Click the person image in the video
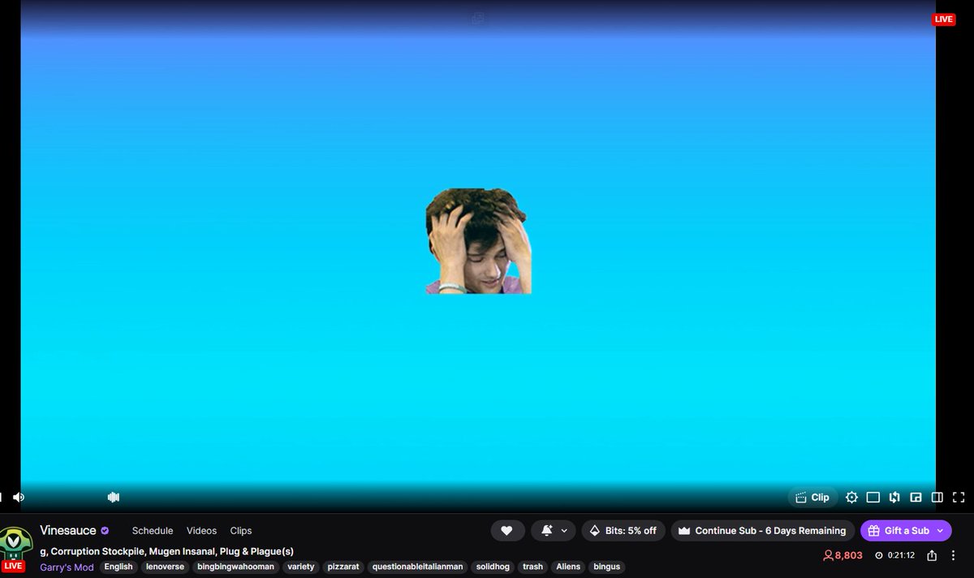The height and width of the screenshot is (578, 974). tap(478, 241)
